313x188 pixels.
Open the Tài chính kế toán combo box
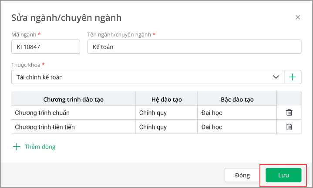point(139,77)
